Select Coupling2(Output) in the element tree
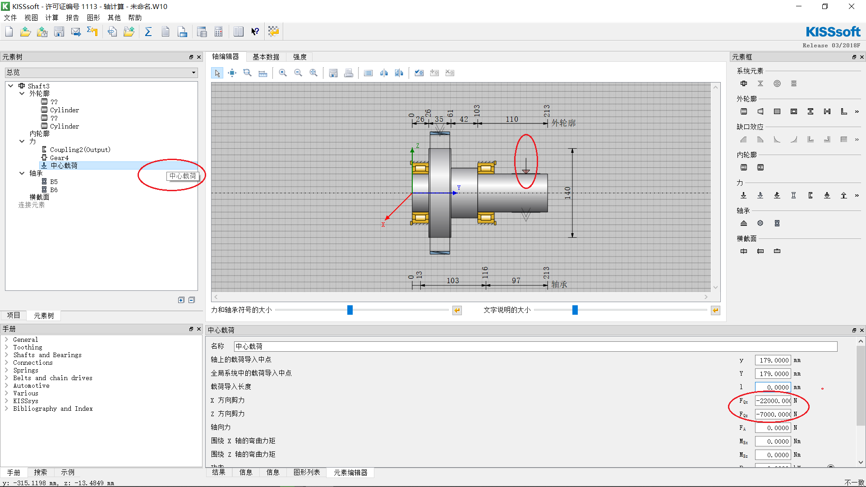Screen dimensions: 866x487 80,149
